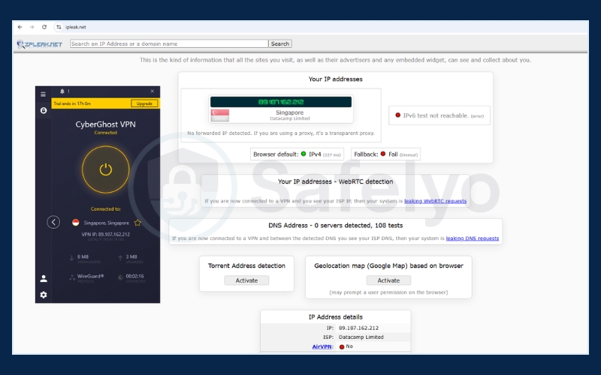This screenshot has width=601, height=375.
Task: Open CyberGhost settings gear
Action: [44, 295]
